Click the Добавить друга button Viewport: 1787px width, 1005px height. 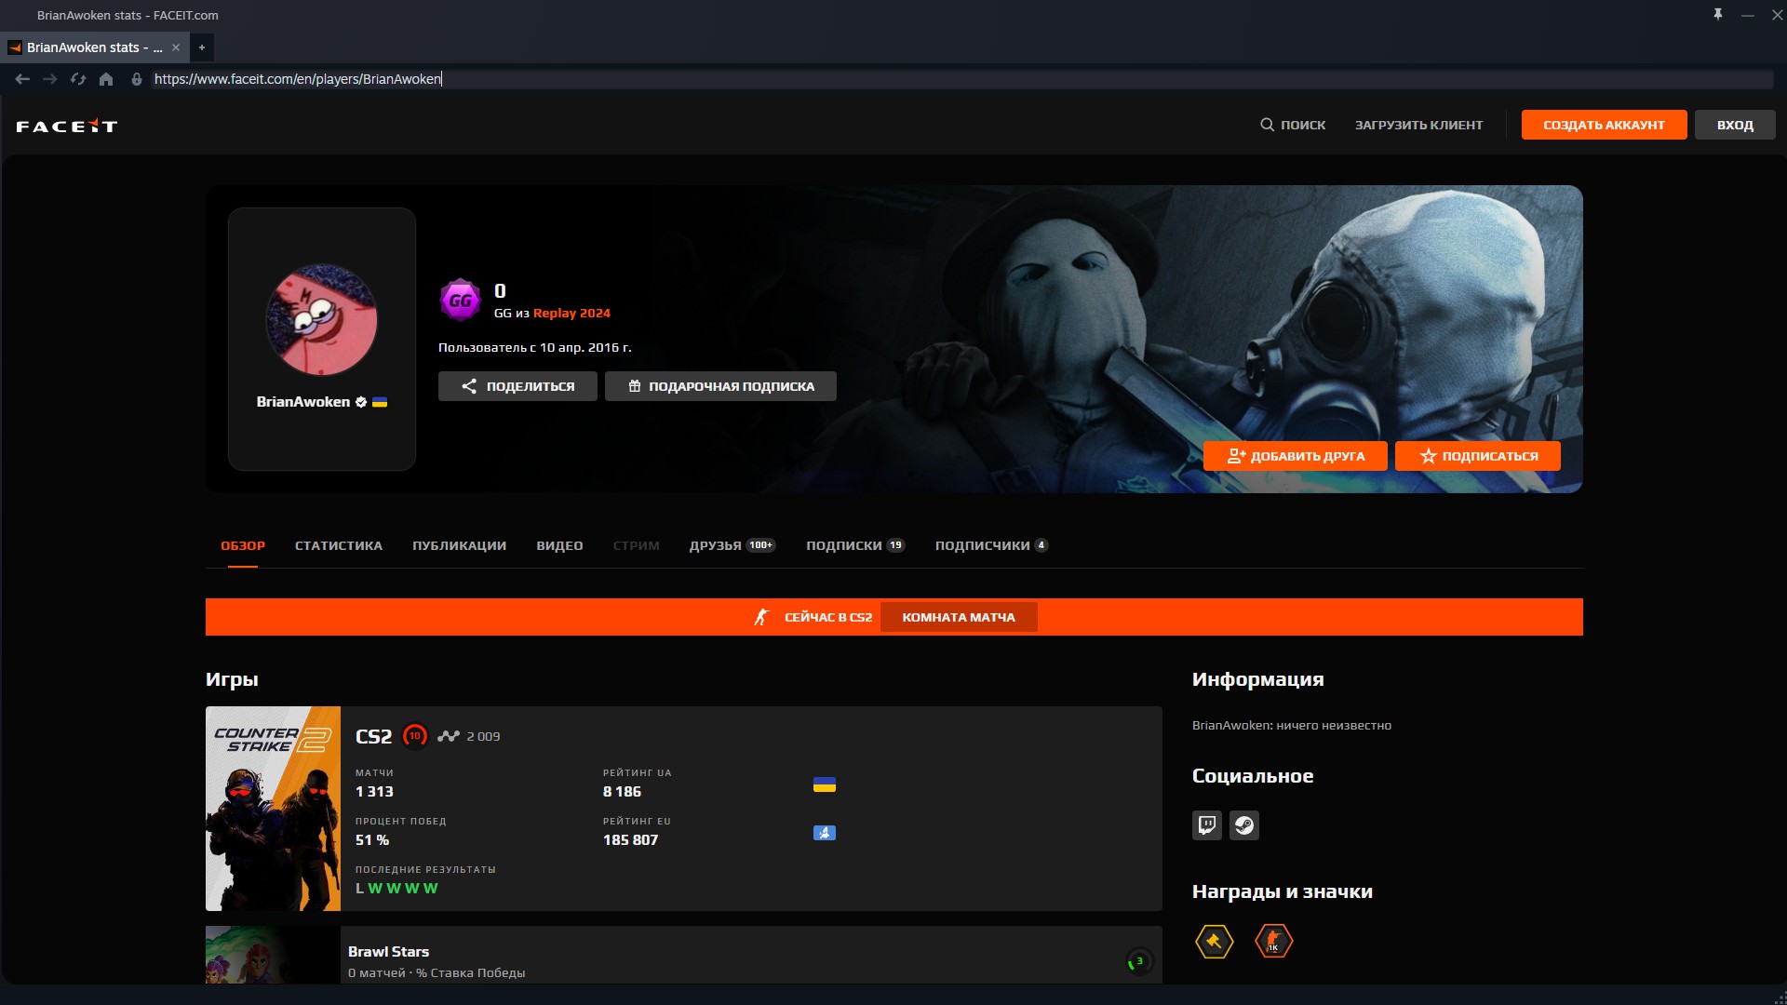[x=1295, y=456]
